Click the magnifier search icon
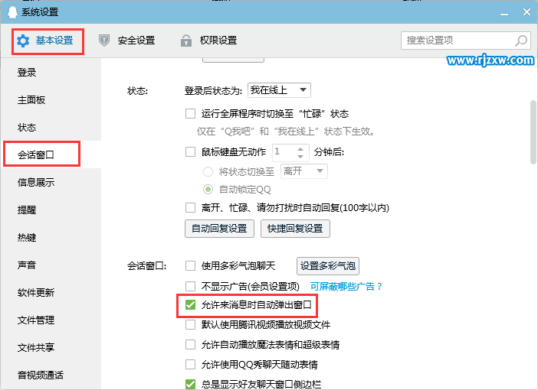 click(x=521, y=41)
